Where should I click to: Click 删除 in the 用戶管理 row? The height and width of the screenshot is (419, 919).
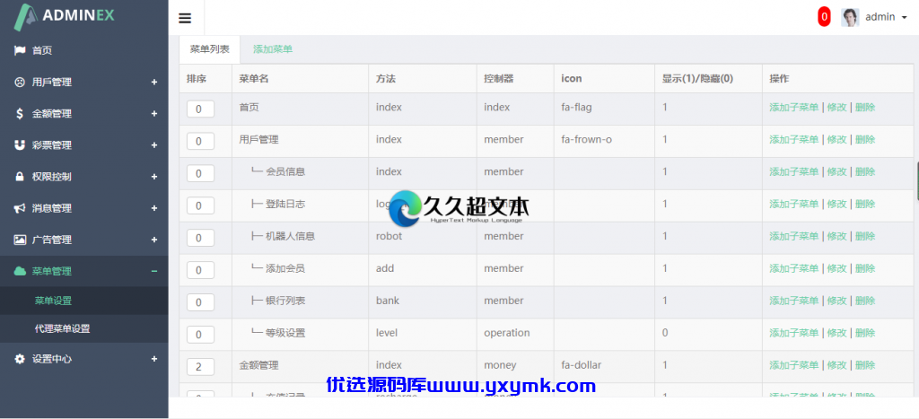(x=865, y=139)
